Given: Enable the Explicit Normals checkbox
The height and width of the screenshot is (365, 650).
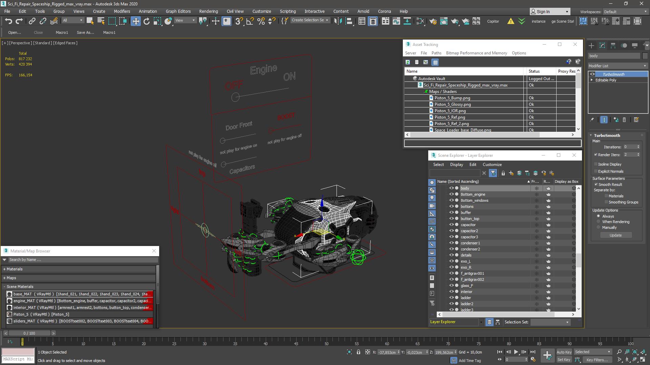Looking at the screenshot, I should point(596,171).
